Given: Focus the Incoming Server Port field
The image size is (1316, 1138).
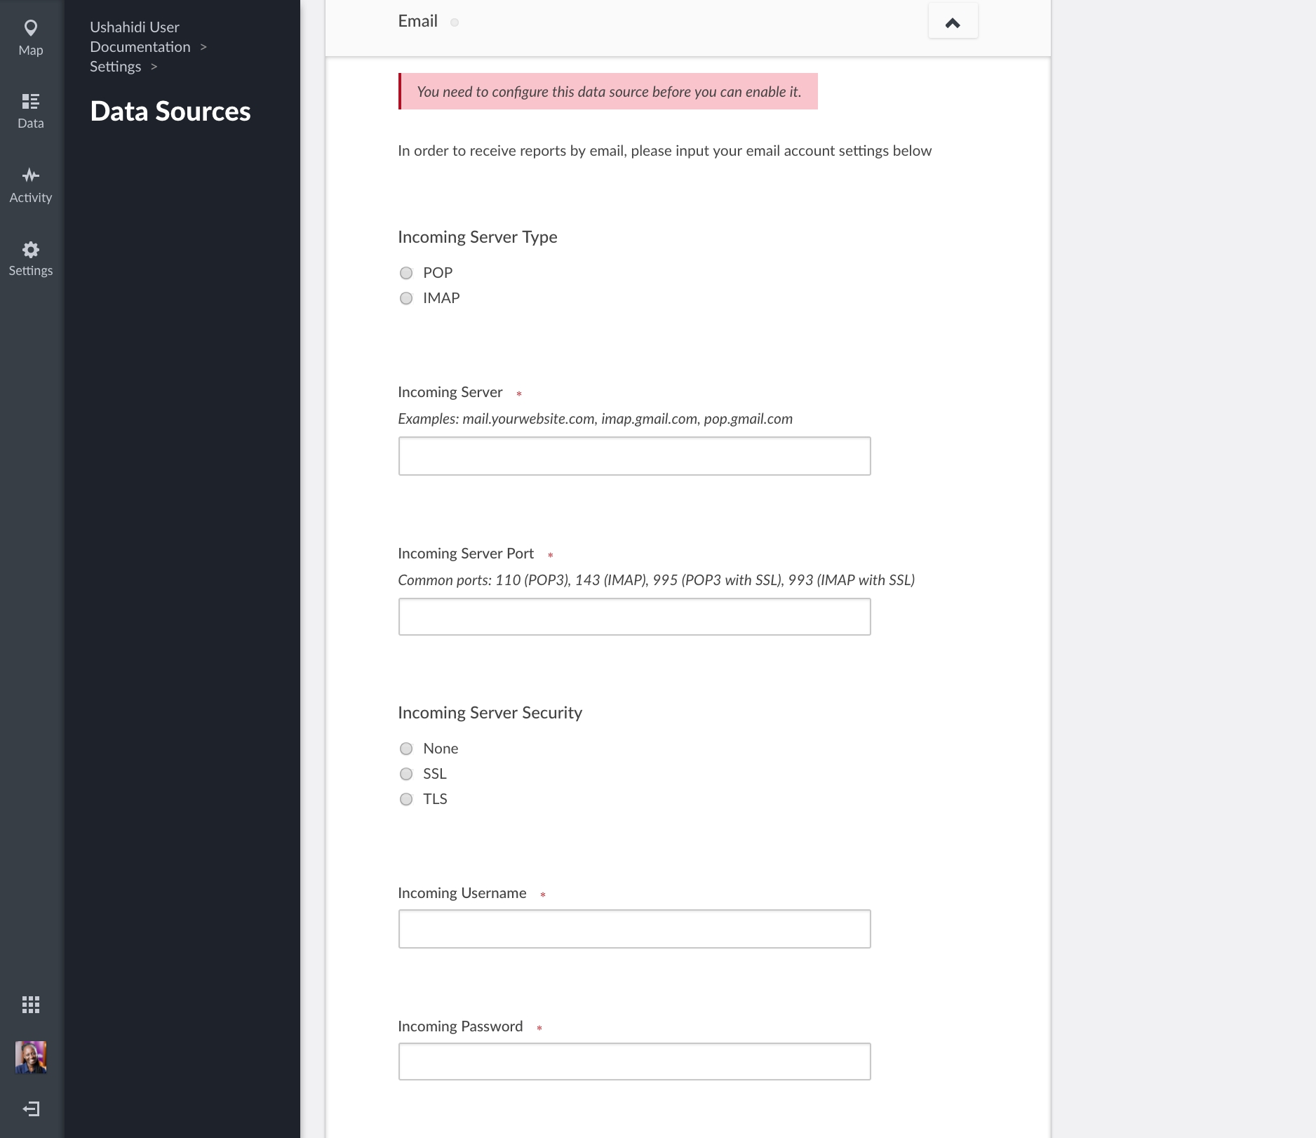Looking at the screenshot, I should [x=634, y=617].
